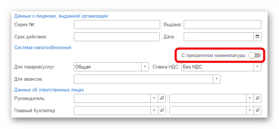Click inside the Для авансов field
This screenshot has height=129, width=279.
pos(143,79)
